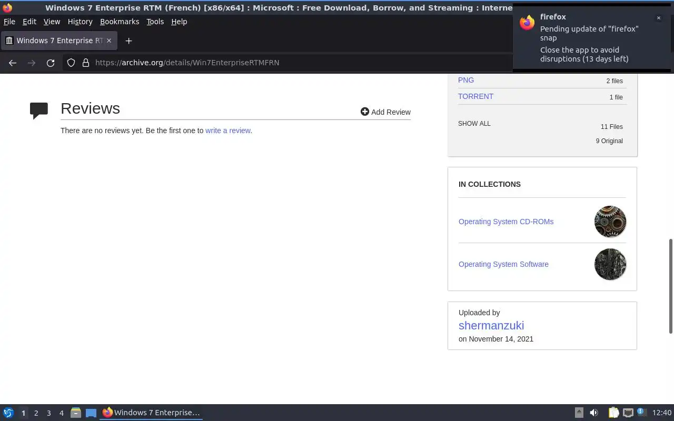Click the vertical page scrollbar thumb
Screen dimensions: 674x421
coord(671,286)
